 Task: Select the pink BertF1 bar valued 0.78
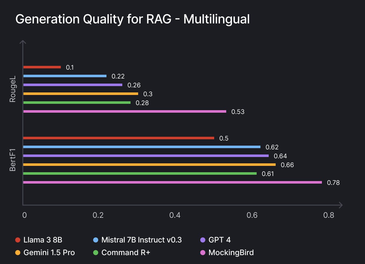pos(172,182)
